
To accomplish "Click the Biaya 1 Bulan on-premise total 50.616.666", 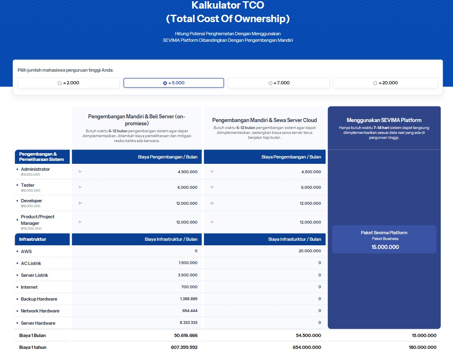I will pos(186,335).
